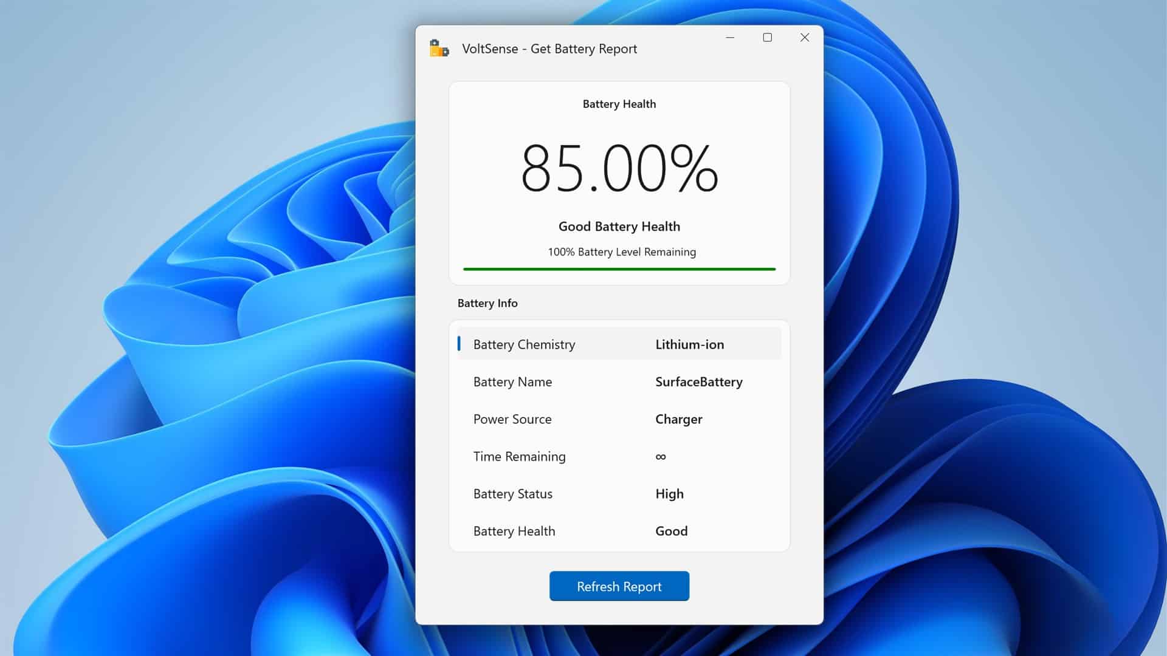Screen dimensions: 1167x656
Task: Click the SurfaceBattery value text
Action: [x=698, y=382]
